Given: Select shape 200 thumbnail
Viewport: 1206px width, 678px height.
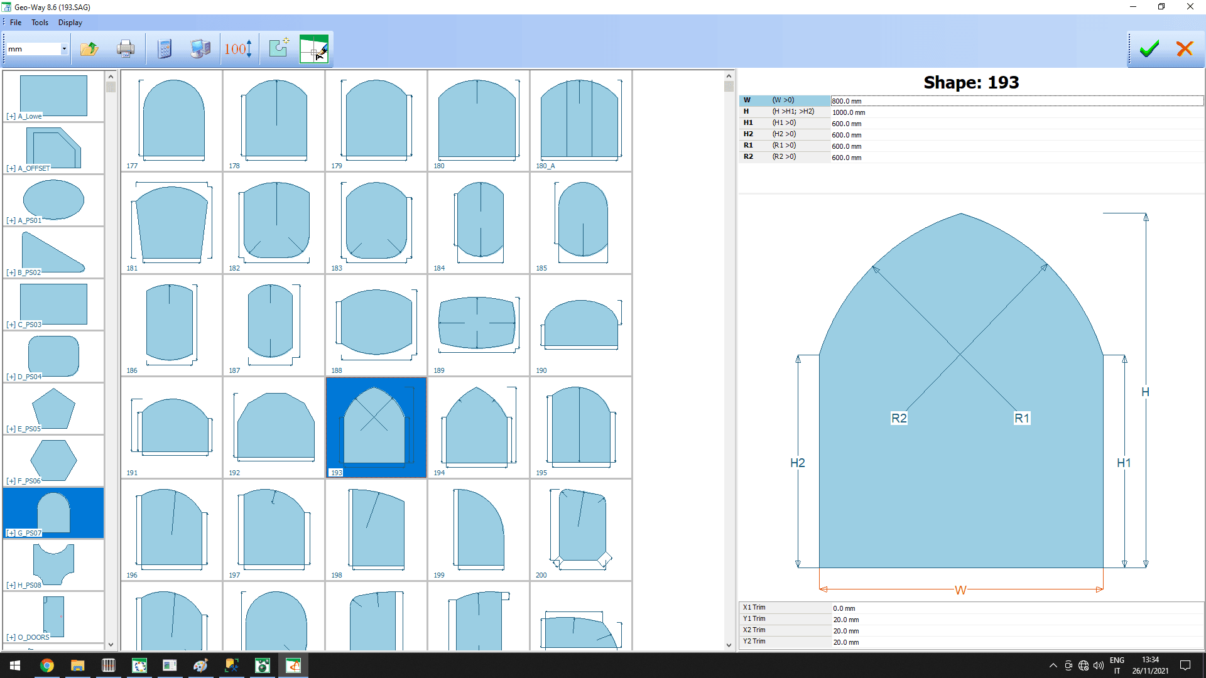Looking at the screenshot, I should point(581,530).
